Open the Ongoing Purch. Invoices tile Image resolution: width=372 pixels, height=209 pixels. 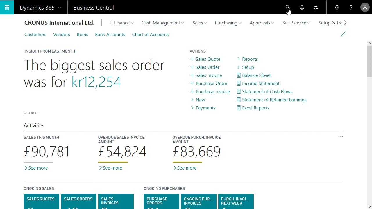(199, 201)
